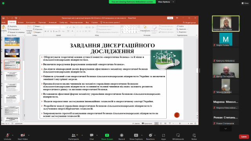Viewport: 251px width, 141px height.
Task: Click the Paste clipboard icon
Action: point(4,27)
